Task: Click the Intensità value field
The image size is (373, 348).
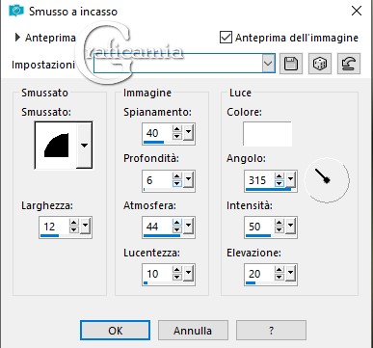Action: click(259, 227)
